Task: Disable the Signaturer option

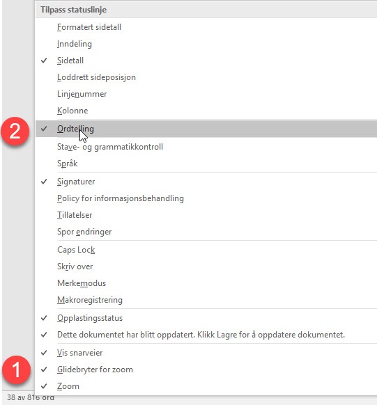Action: pos(206,182)
